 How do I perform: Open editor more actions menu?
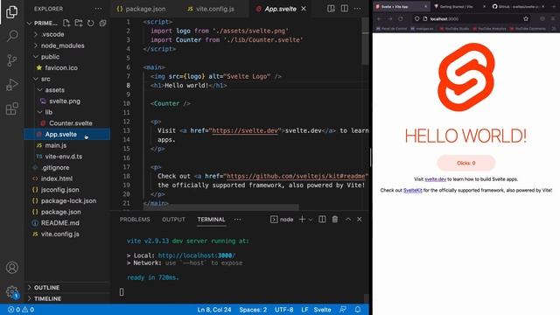coord(358,9)
